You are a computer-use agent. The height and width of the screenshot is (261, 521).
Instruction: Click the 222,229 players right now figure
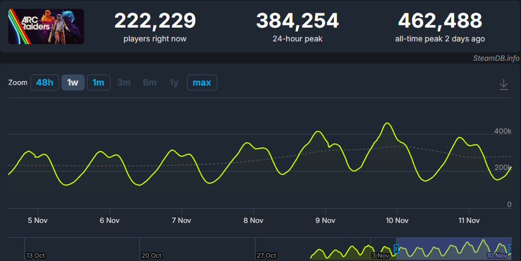click(x=155, y=22)
